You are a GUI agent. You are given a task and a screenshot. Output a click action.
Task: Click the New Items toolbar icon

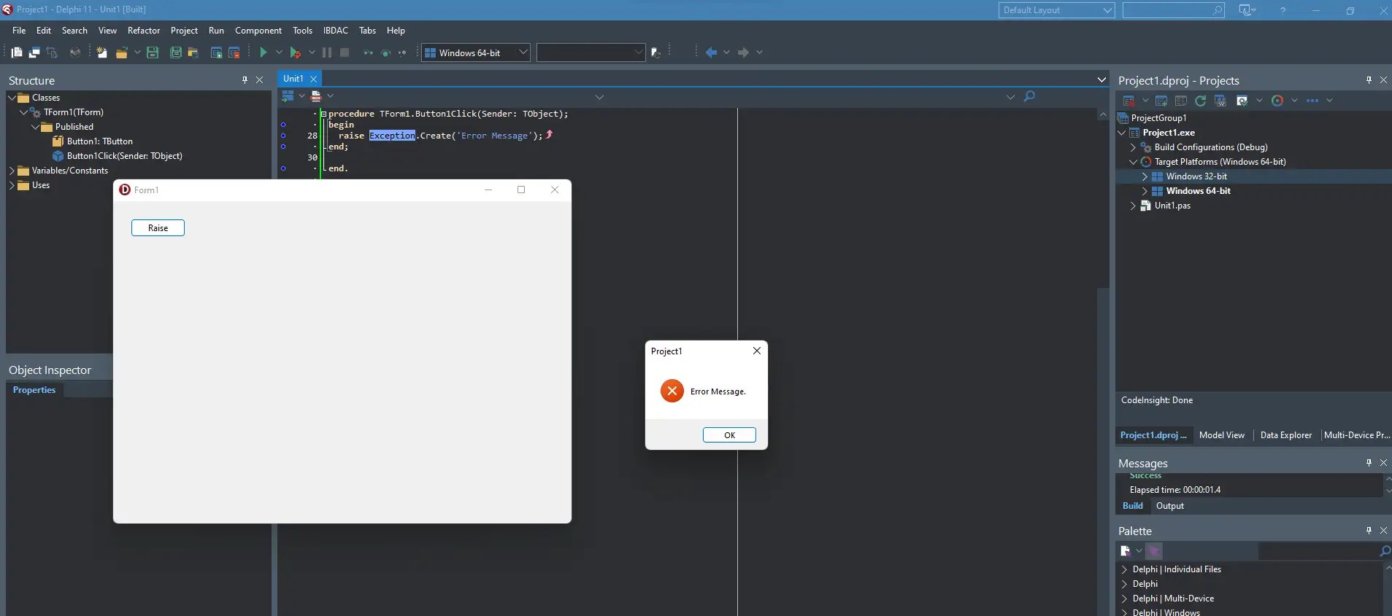[101, 52]
